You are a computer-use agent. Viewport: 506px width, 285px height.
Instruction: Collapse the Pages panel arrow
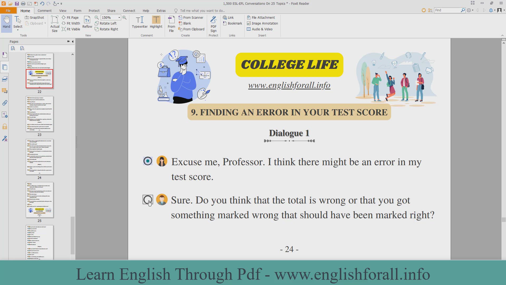pyautogui.click(x=73, y=41)
